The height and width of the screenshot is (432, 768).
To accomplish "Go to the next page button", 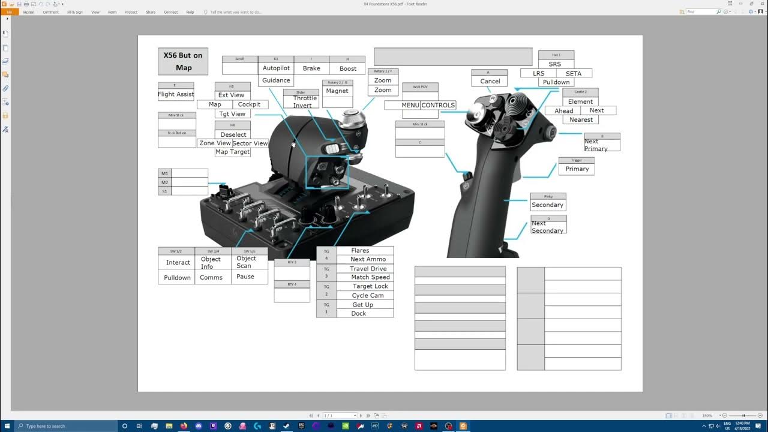I will coord(361,415).
